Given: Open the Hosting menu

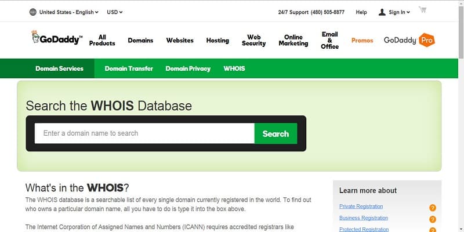Looking at the screenshot, I should 217,41.
